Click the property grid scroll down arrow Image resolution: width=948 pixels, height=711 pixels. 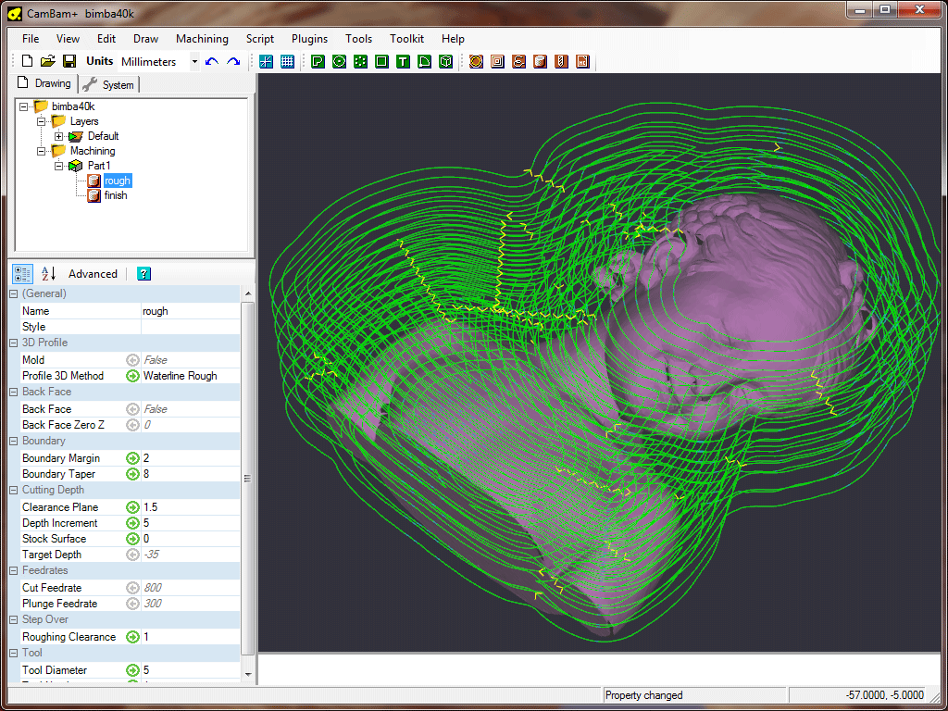tap(247, 674)
